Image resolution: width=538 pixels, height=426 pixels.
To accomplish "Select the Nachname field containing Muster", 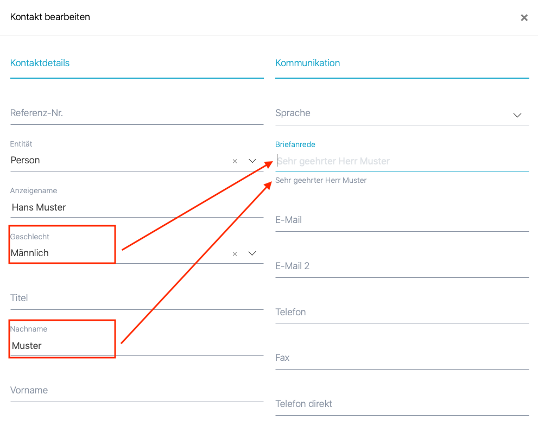I will pyautogui.click(x=136, y=346).
